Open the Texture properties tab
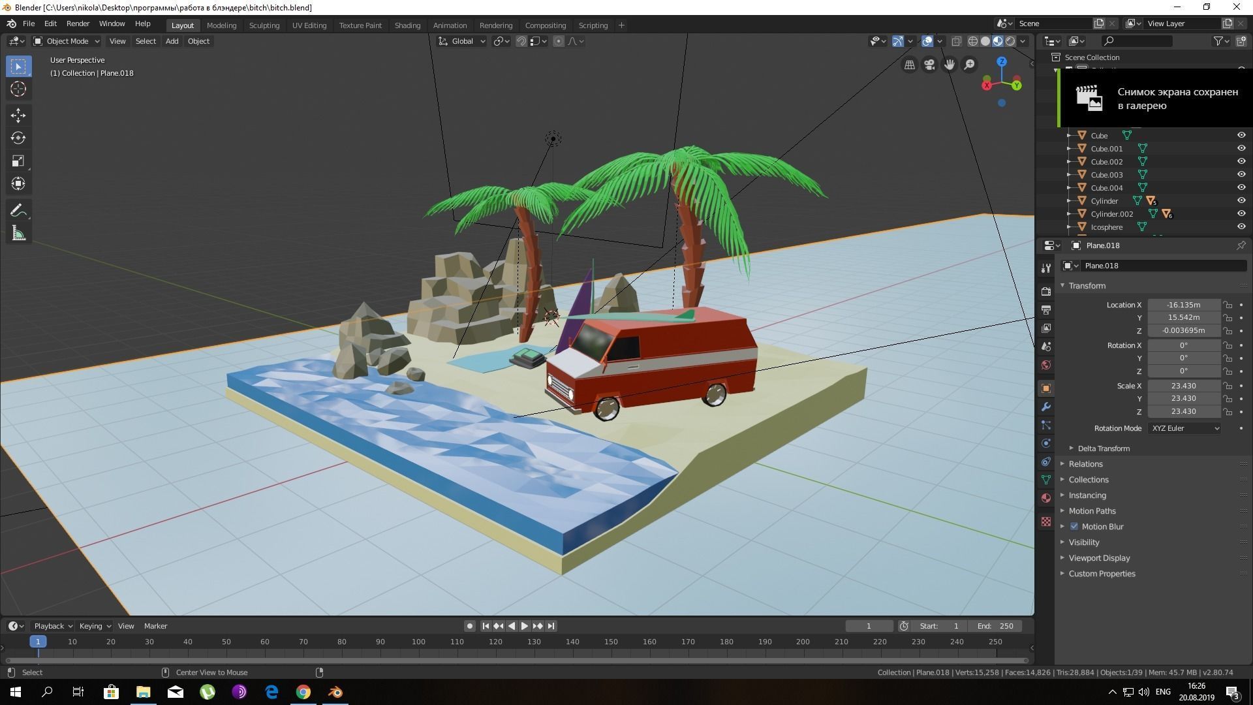The image size is (1253, 705). [x=1046, y=522]
